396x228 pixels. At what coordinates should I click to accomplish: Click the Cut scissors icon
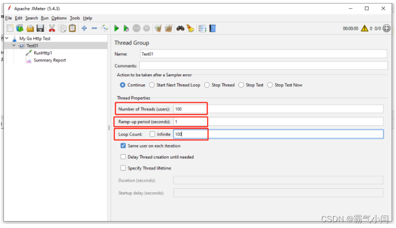pyautogui.click(x=52, y=28)
